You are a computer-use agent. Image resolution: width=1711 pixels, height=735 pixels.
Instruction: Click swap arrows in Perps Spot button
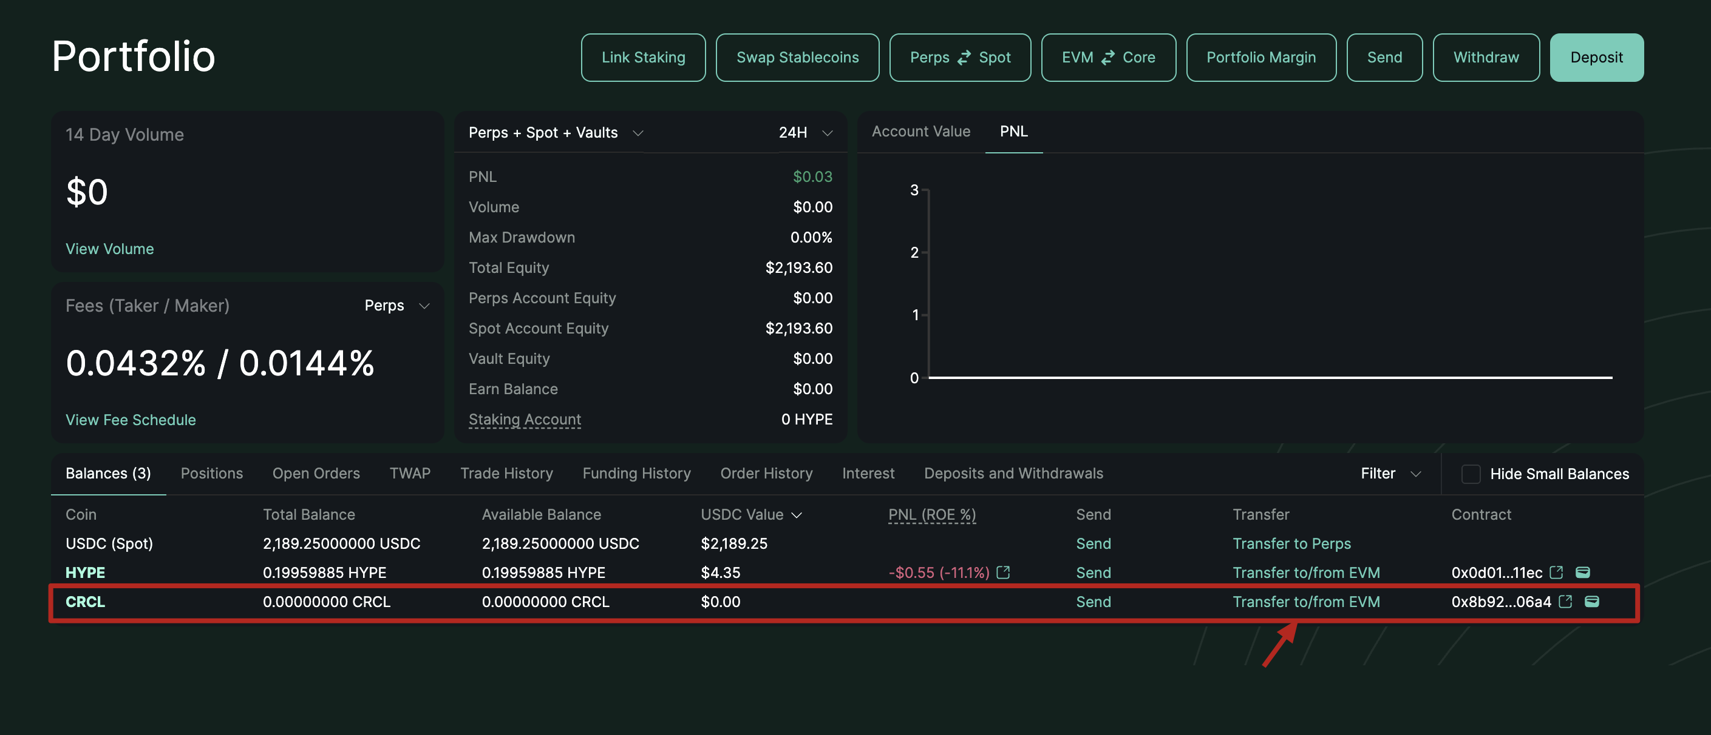(964, 58)
